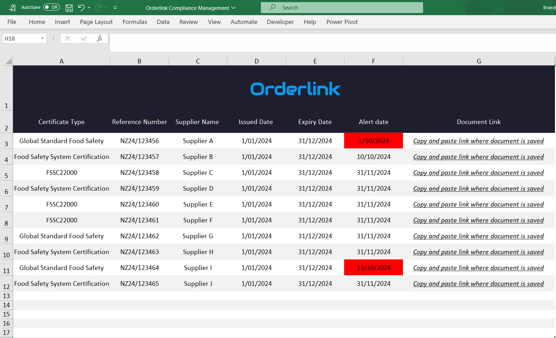Viewport: 556px width, 338px height.
Task: Click the Document Link header cell
Action: (x=479, y=122)
